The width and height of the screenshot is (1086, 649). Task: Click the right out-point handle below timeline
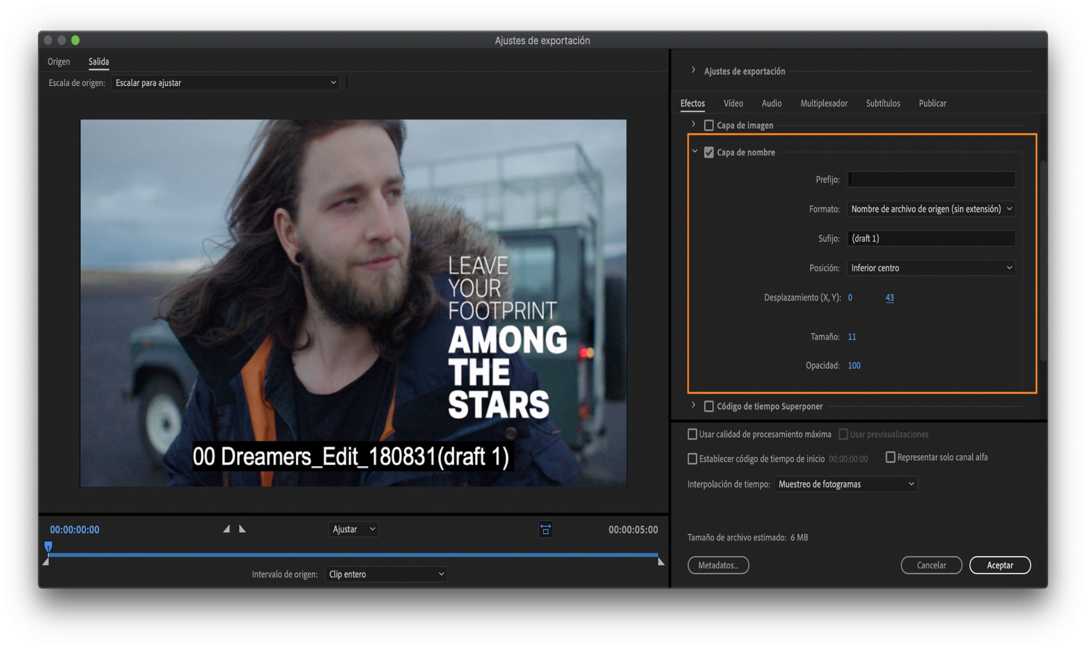(x=661, y=561)
